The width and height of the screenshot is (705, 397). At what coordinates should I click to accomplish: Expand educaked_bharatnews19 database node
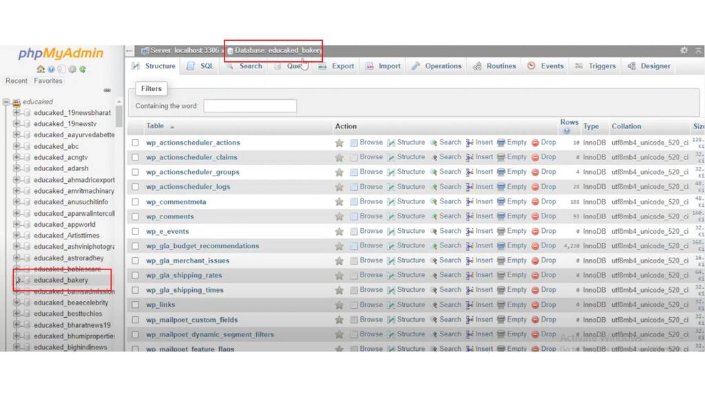[x=17, y=325]
